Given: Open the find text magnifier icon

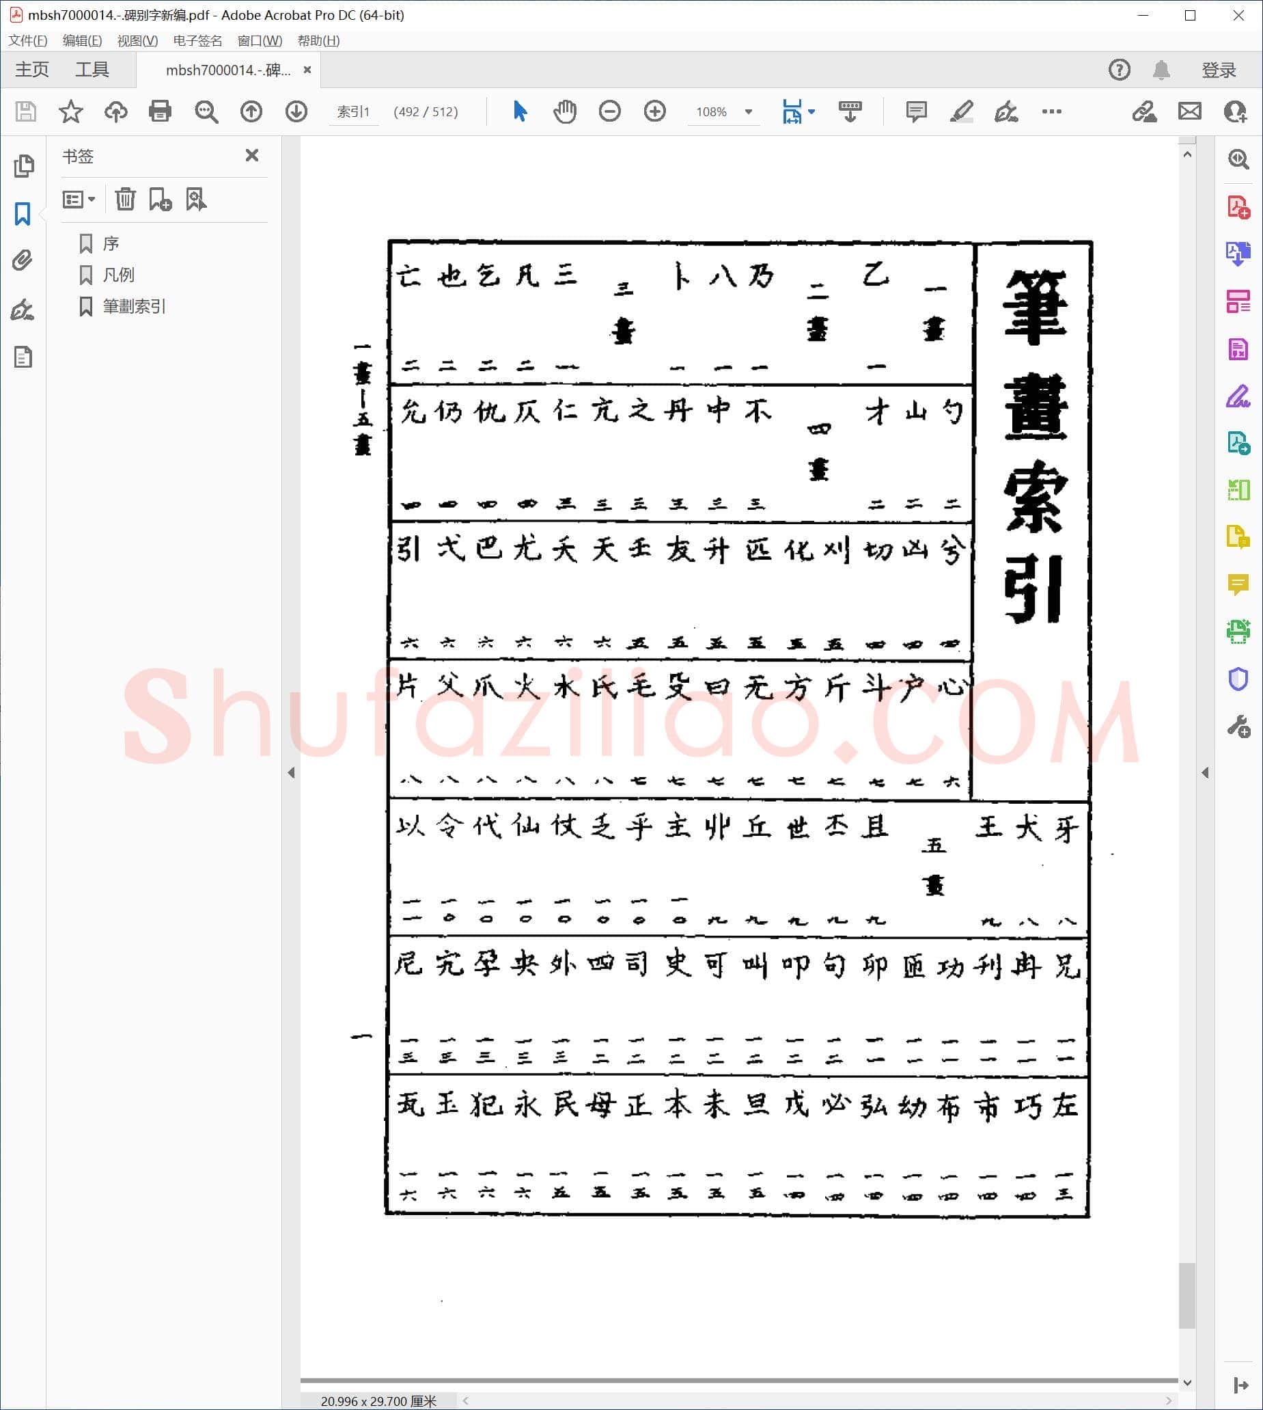Looking at the screenshot, I should click(206, 111).
